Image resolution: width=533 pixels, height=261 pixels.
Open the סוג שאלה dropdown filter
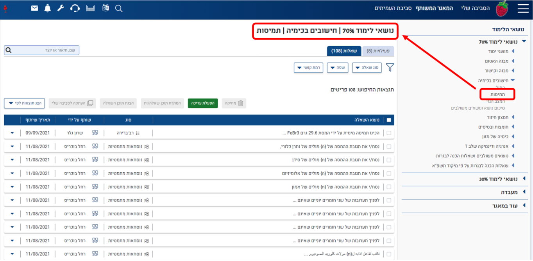[367, 68]
